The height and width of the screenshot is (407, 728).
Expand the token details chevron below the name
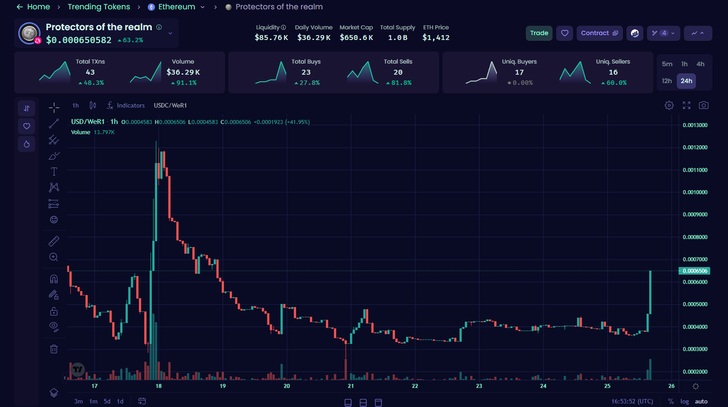pos(170,35)
